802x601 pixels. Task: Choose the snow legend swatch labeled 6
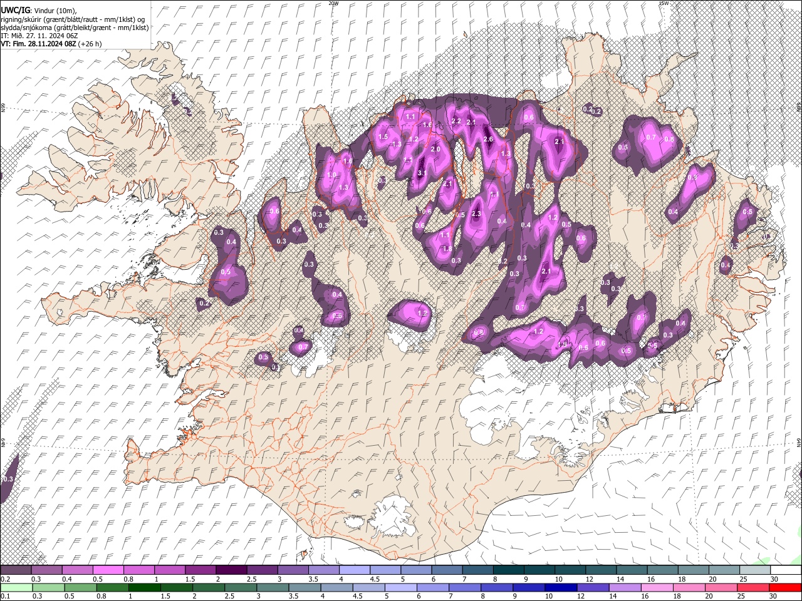[x=447, y=570]
